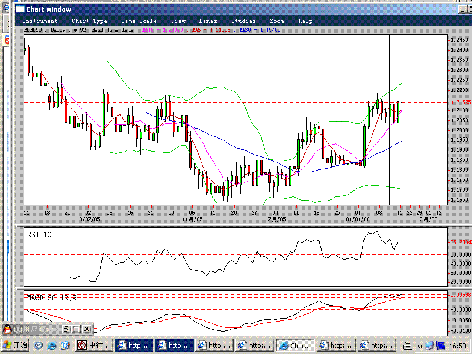Maximize the QQ floating window
472x354 pixels.
tap(76, 329)
